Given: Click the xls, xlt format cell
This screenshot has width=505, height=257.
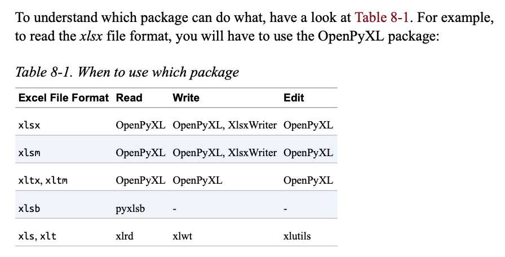Looking at the screenshot, I should coord(37,236).
